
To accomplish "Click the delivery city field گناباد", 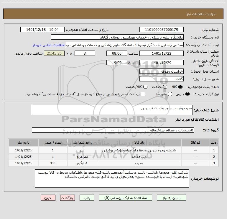I will click(x=162, y=79).
